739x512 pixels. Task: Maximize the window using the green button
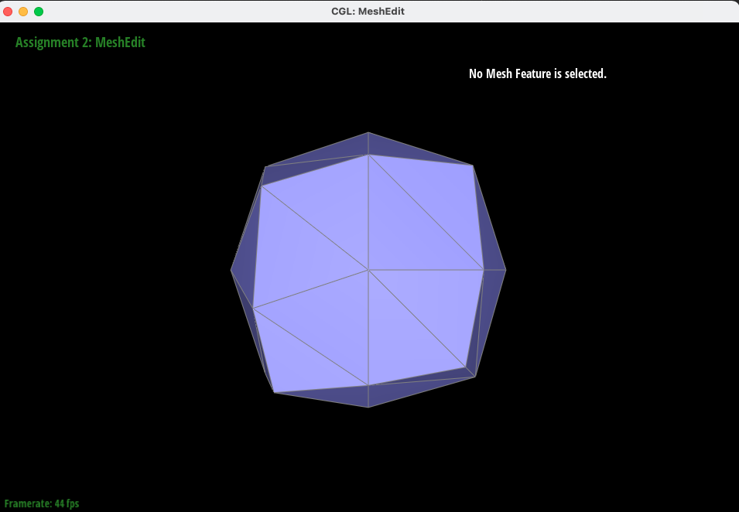(39, 12)
